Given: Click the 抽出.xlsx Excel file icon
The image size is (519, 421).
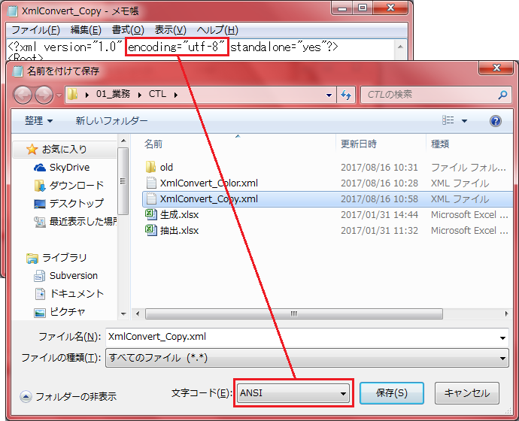Looking at the screenshot, I should (151, 230).
